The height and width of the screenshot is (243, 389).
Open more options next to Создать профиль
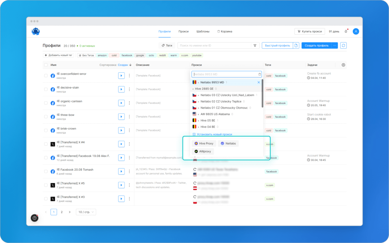pos(335,45)
